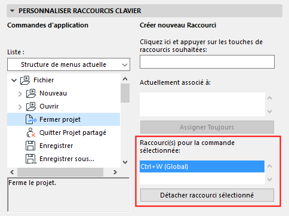Collapse the Fichier tree node
289x216 pixels.
[x=14, y=81]
